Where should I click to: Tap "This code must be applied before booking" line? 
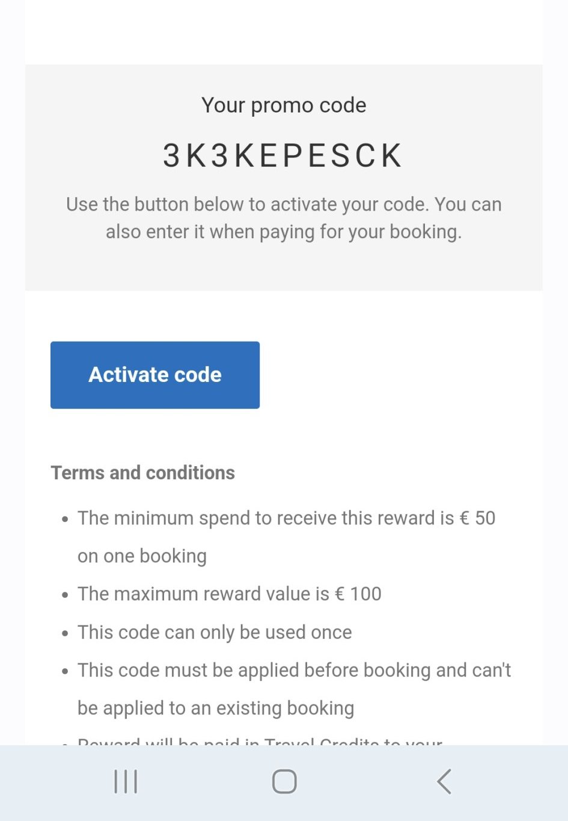point(294,670)
